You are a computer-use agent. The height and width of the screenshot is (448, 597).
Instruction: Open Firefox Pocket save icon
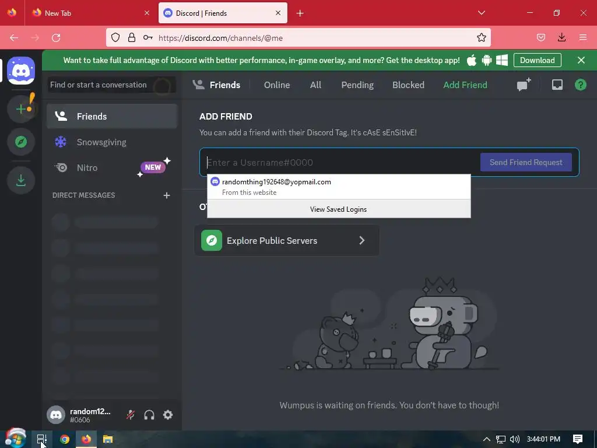tap(540, 37)
